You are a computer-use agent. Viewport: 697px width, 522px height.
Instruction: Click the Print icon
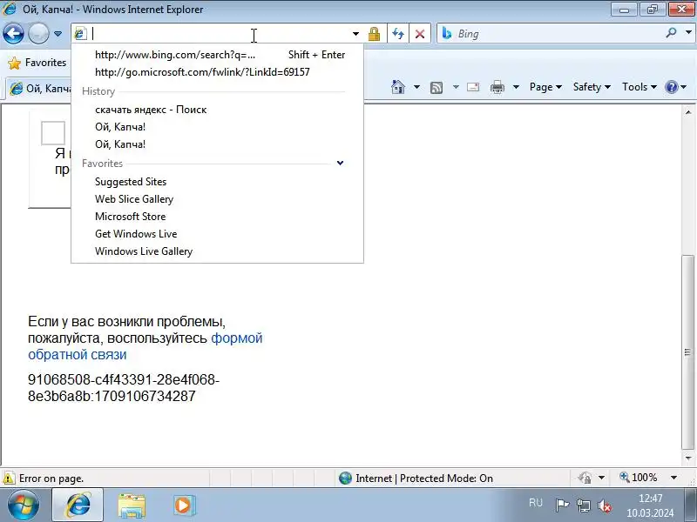(497, 87)
